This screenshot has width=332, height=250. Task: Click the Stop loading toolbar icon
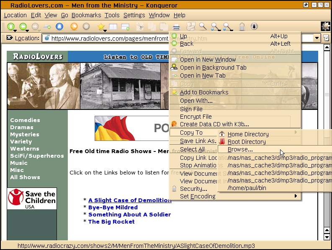coord(86,26)
